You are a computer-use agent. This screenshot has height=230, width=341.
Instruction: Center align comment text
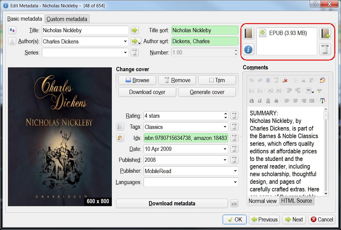point(295,101)
